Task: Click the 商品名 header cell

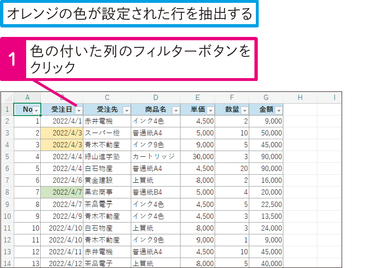Action: point(156,109)
